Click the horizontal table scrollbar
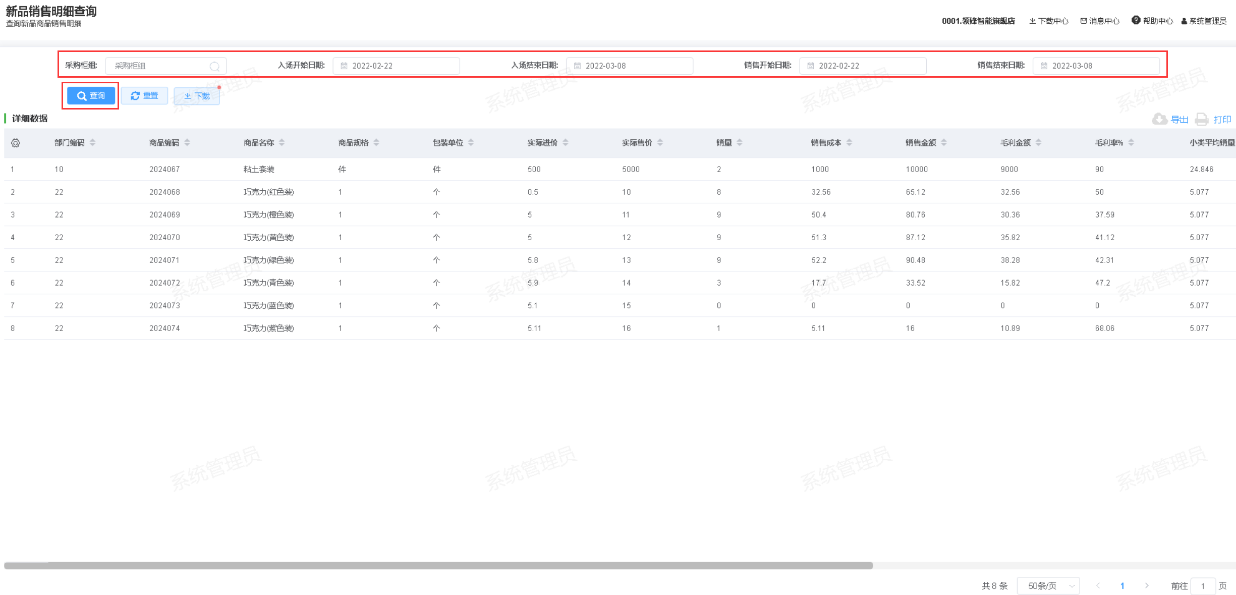This screenshot has width=1236, height=595. point(438,565)
